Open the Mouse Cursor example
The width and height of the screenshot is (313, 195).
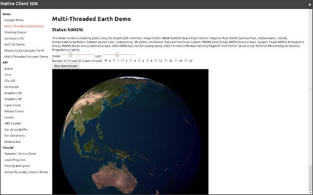pyautogui.click(x=14, y=111)
